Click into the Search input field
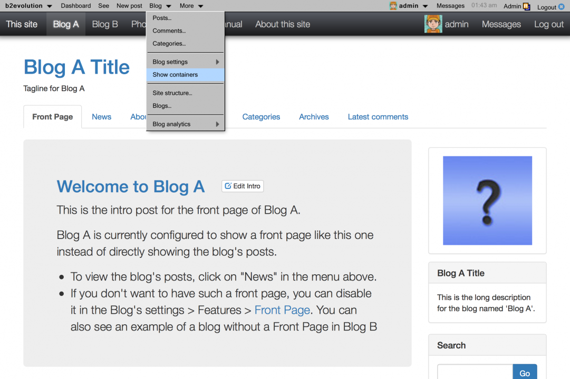 coord(475,373)
